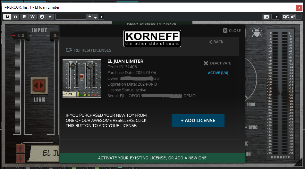Screen dimensions: 305x169
Task: Click the QC quick controls button
Action: 285,17
